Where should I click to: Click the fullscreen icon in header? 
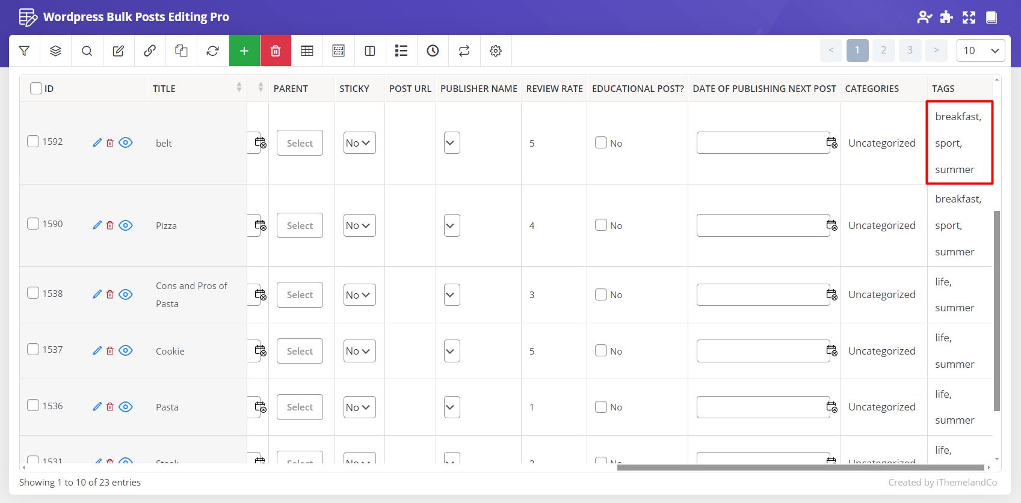pyautogui.click(x=969, y=17)
